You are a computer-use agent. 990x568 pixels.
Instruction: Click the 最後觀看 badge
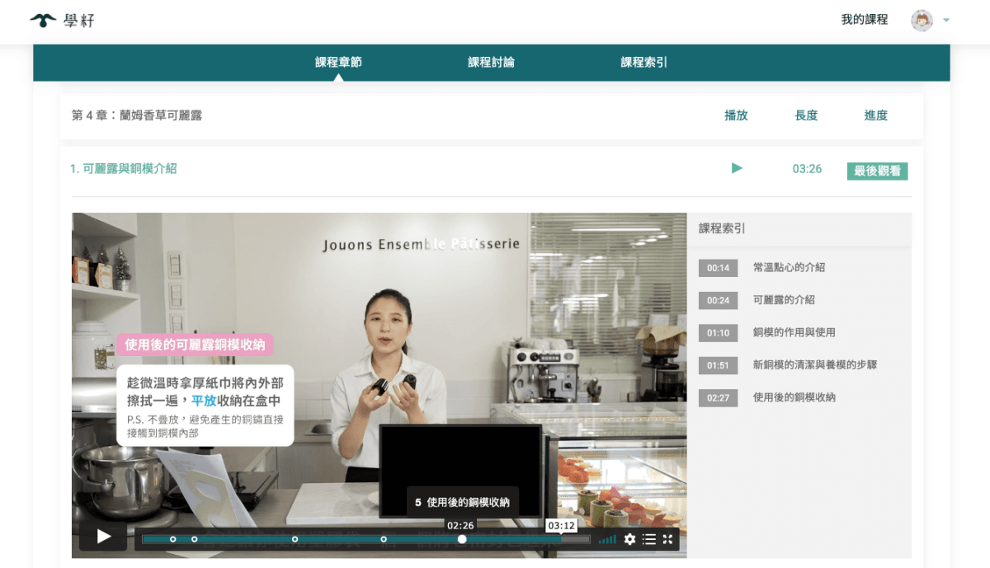878,171
